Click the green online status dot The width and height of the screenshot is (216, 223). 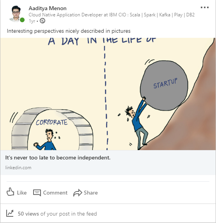[22, 20]
